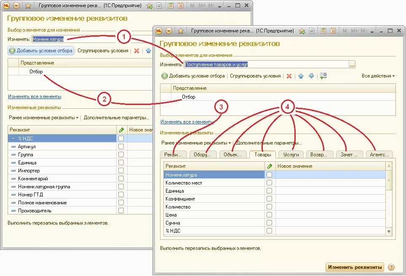The width and height of the screenshot is (406, 276).
Task: Open the Все действия dropdown
Action: 378,76
